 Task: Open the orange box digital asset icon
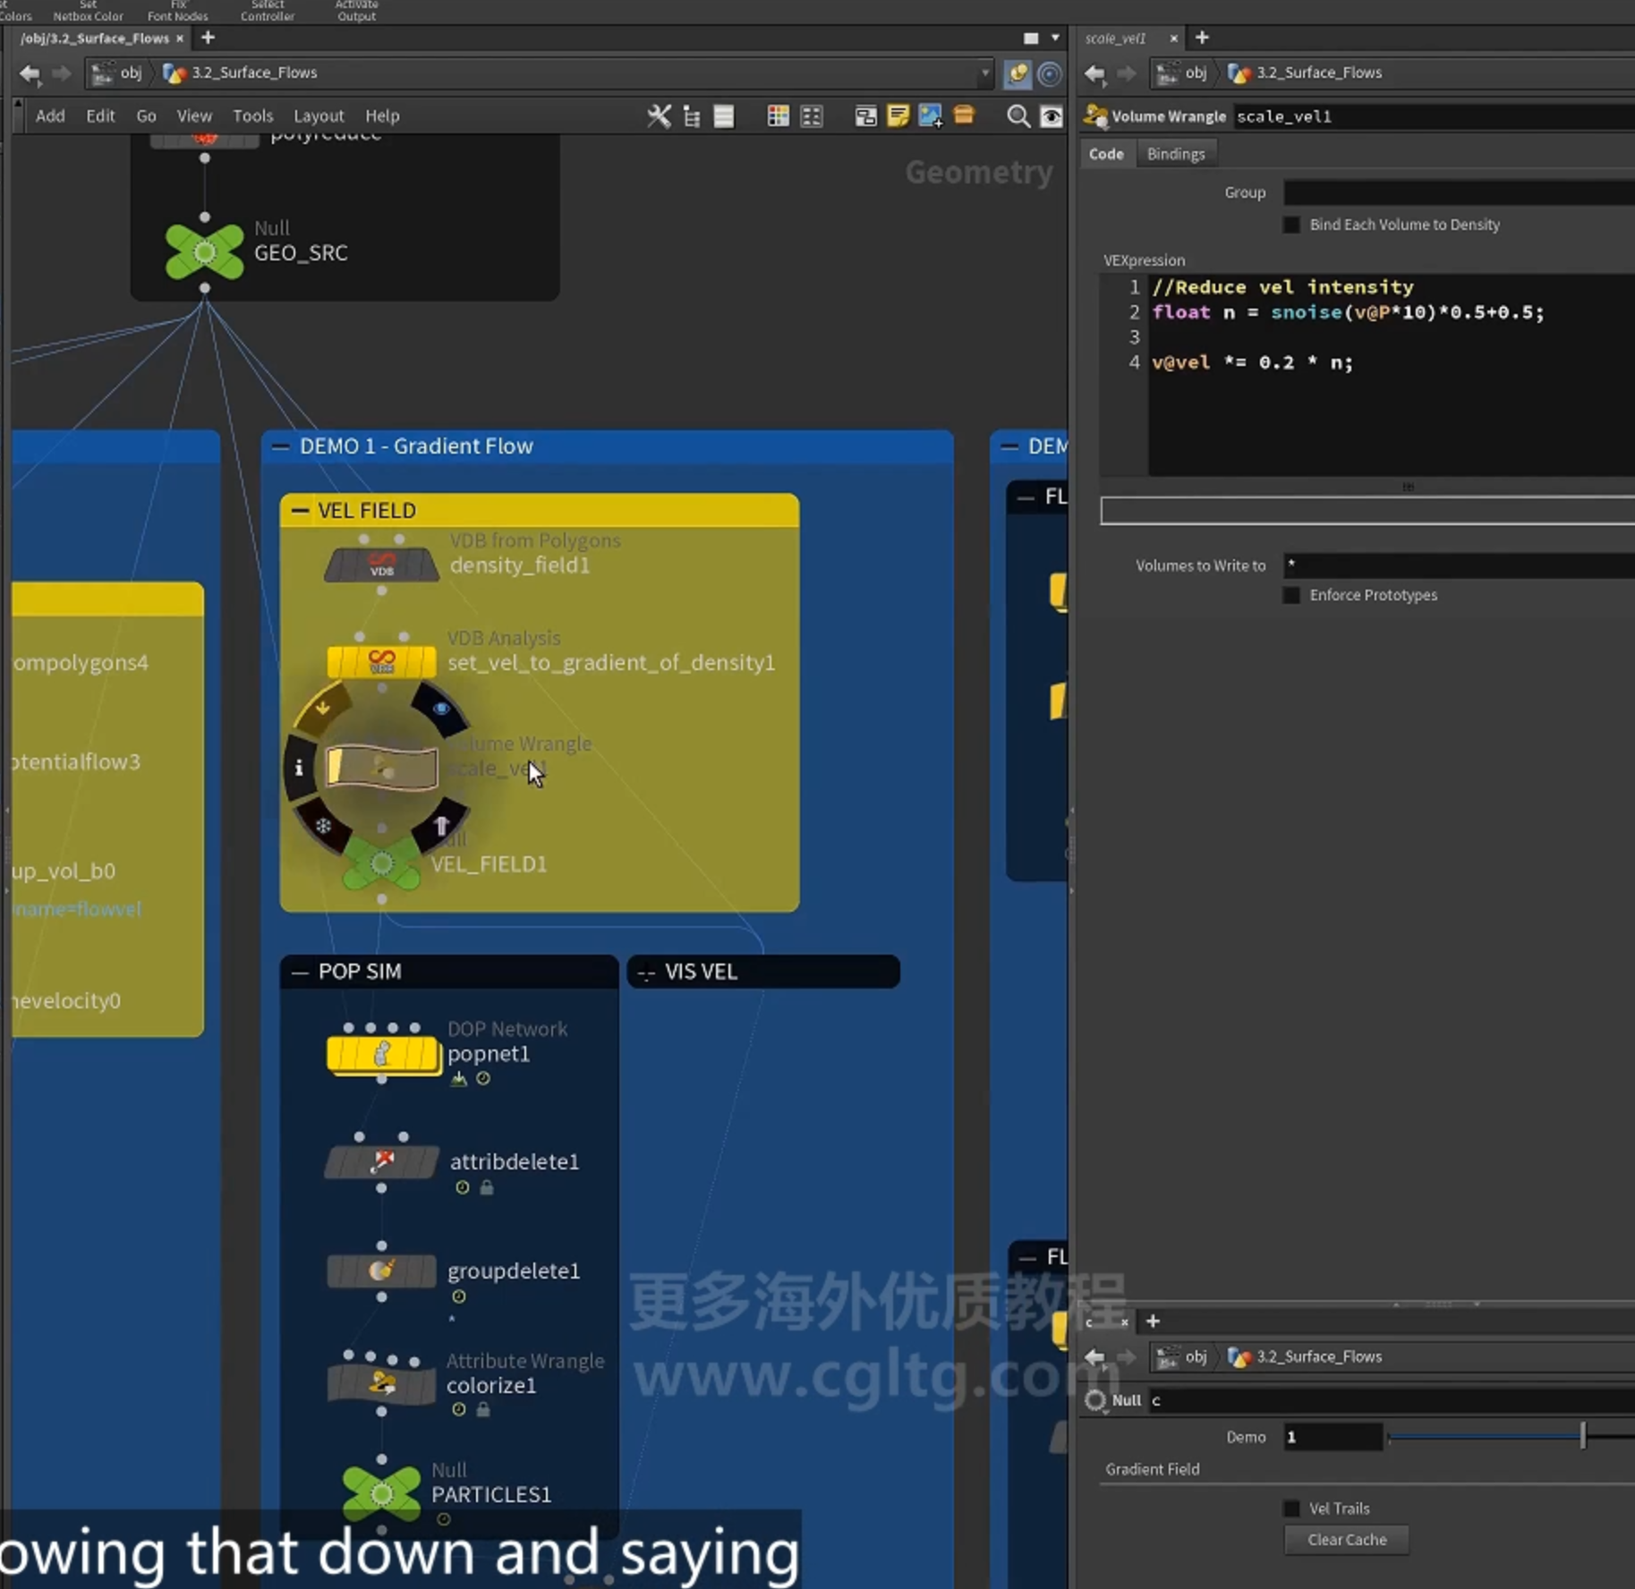964,115
